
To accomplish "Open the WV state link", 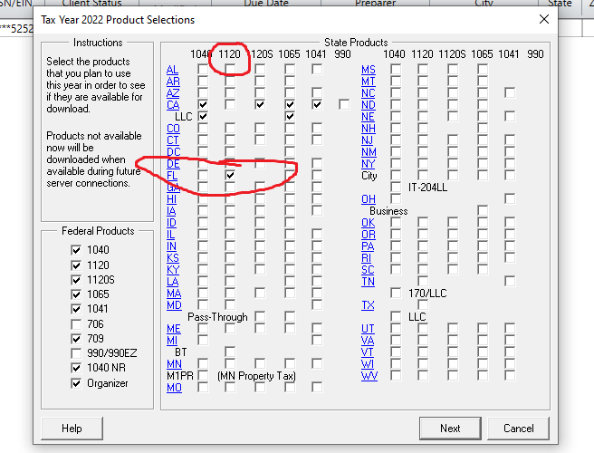I will click(369, 376).
